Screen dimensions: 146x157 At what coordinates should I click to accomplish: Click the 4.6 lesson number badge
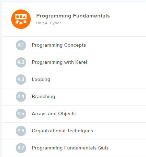point(21,131)
